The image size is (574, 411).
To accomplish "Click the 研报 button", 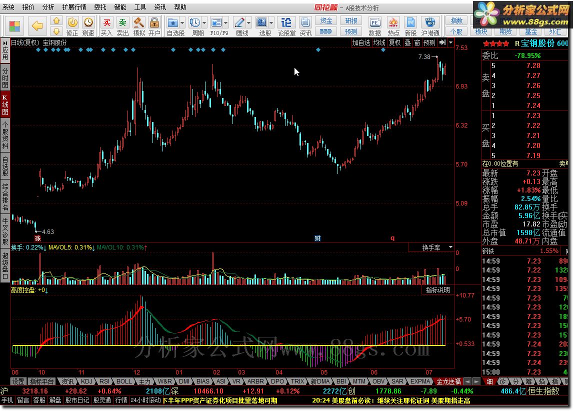I will coord(350,20).
